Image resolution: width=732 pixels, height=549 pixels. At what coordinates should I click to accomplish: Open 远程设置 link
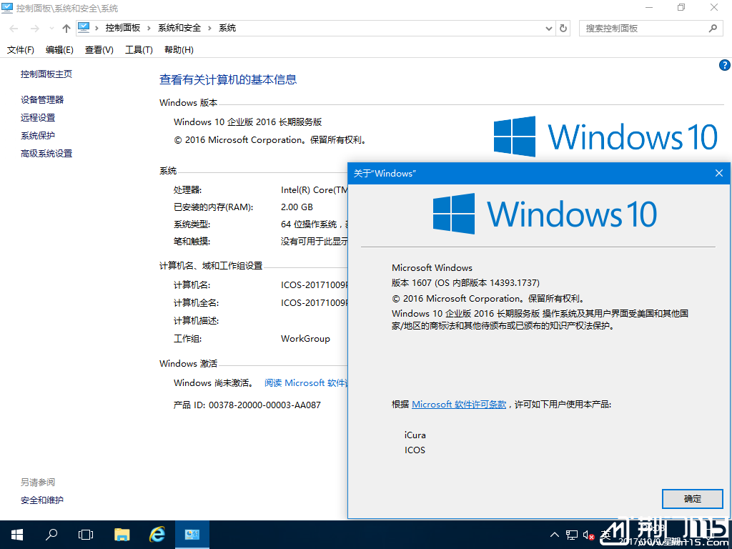tap(38, 118)
